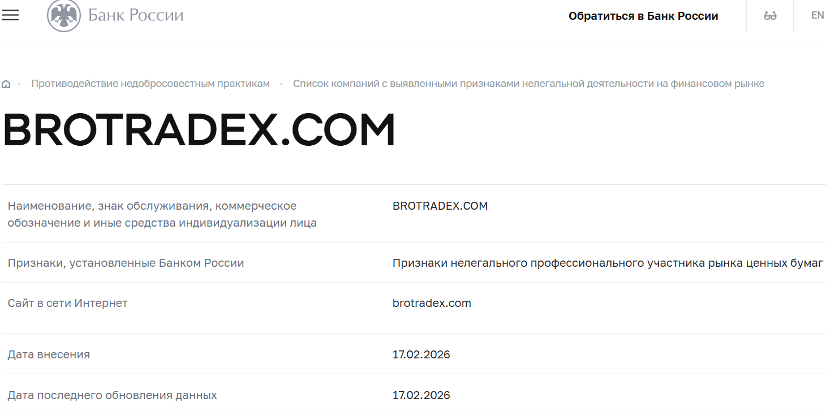This screenshot has width=826, height=416.
Task: Click the Наименование, знак обслуживания row label
Action: [x=152, y=214]
